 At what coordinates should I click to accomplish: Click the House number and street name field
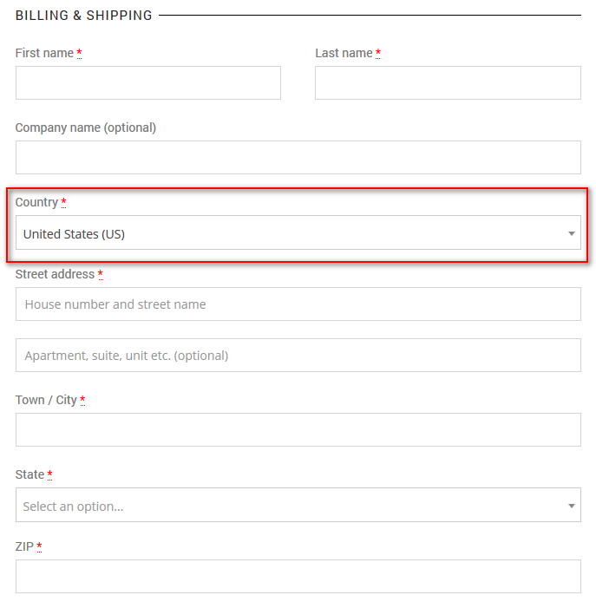click(298, 304)
